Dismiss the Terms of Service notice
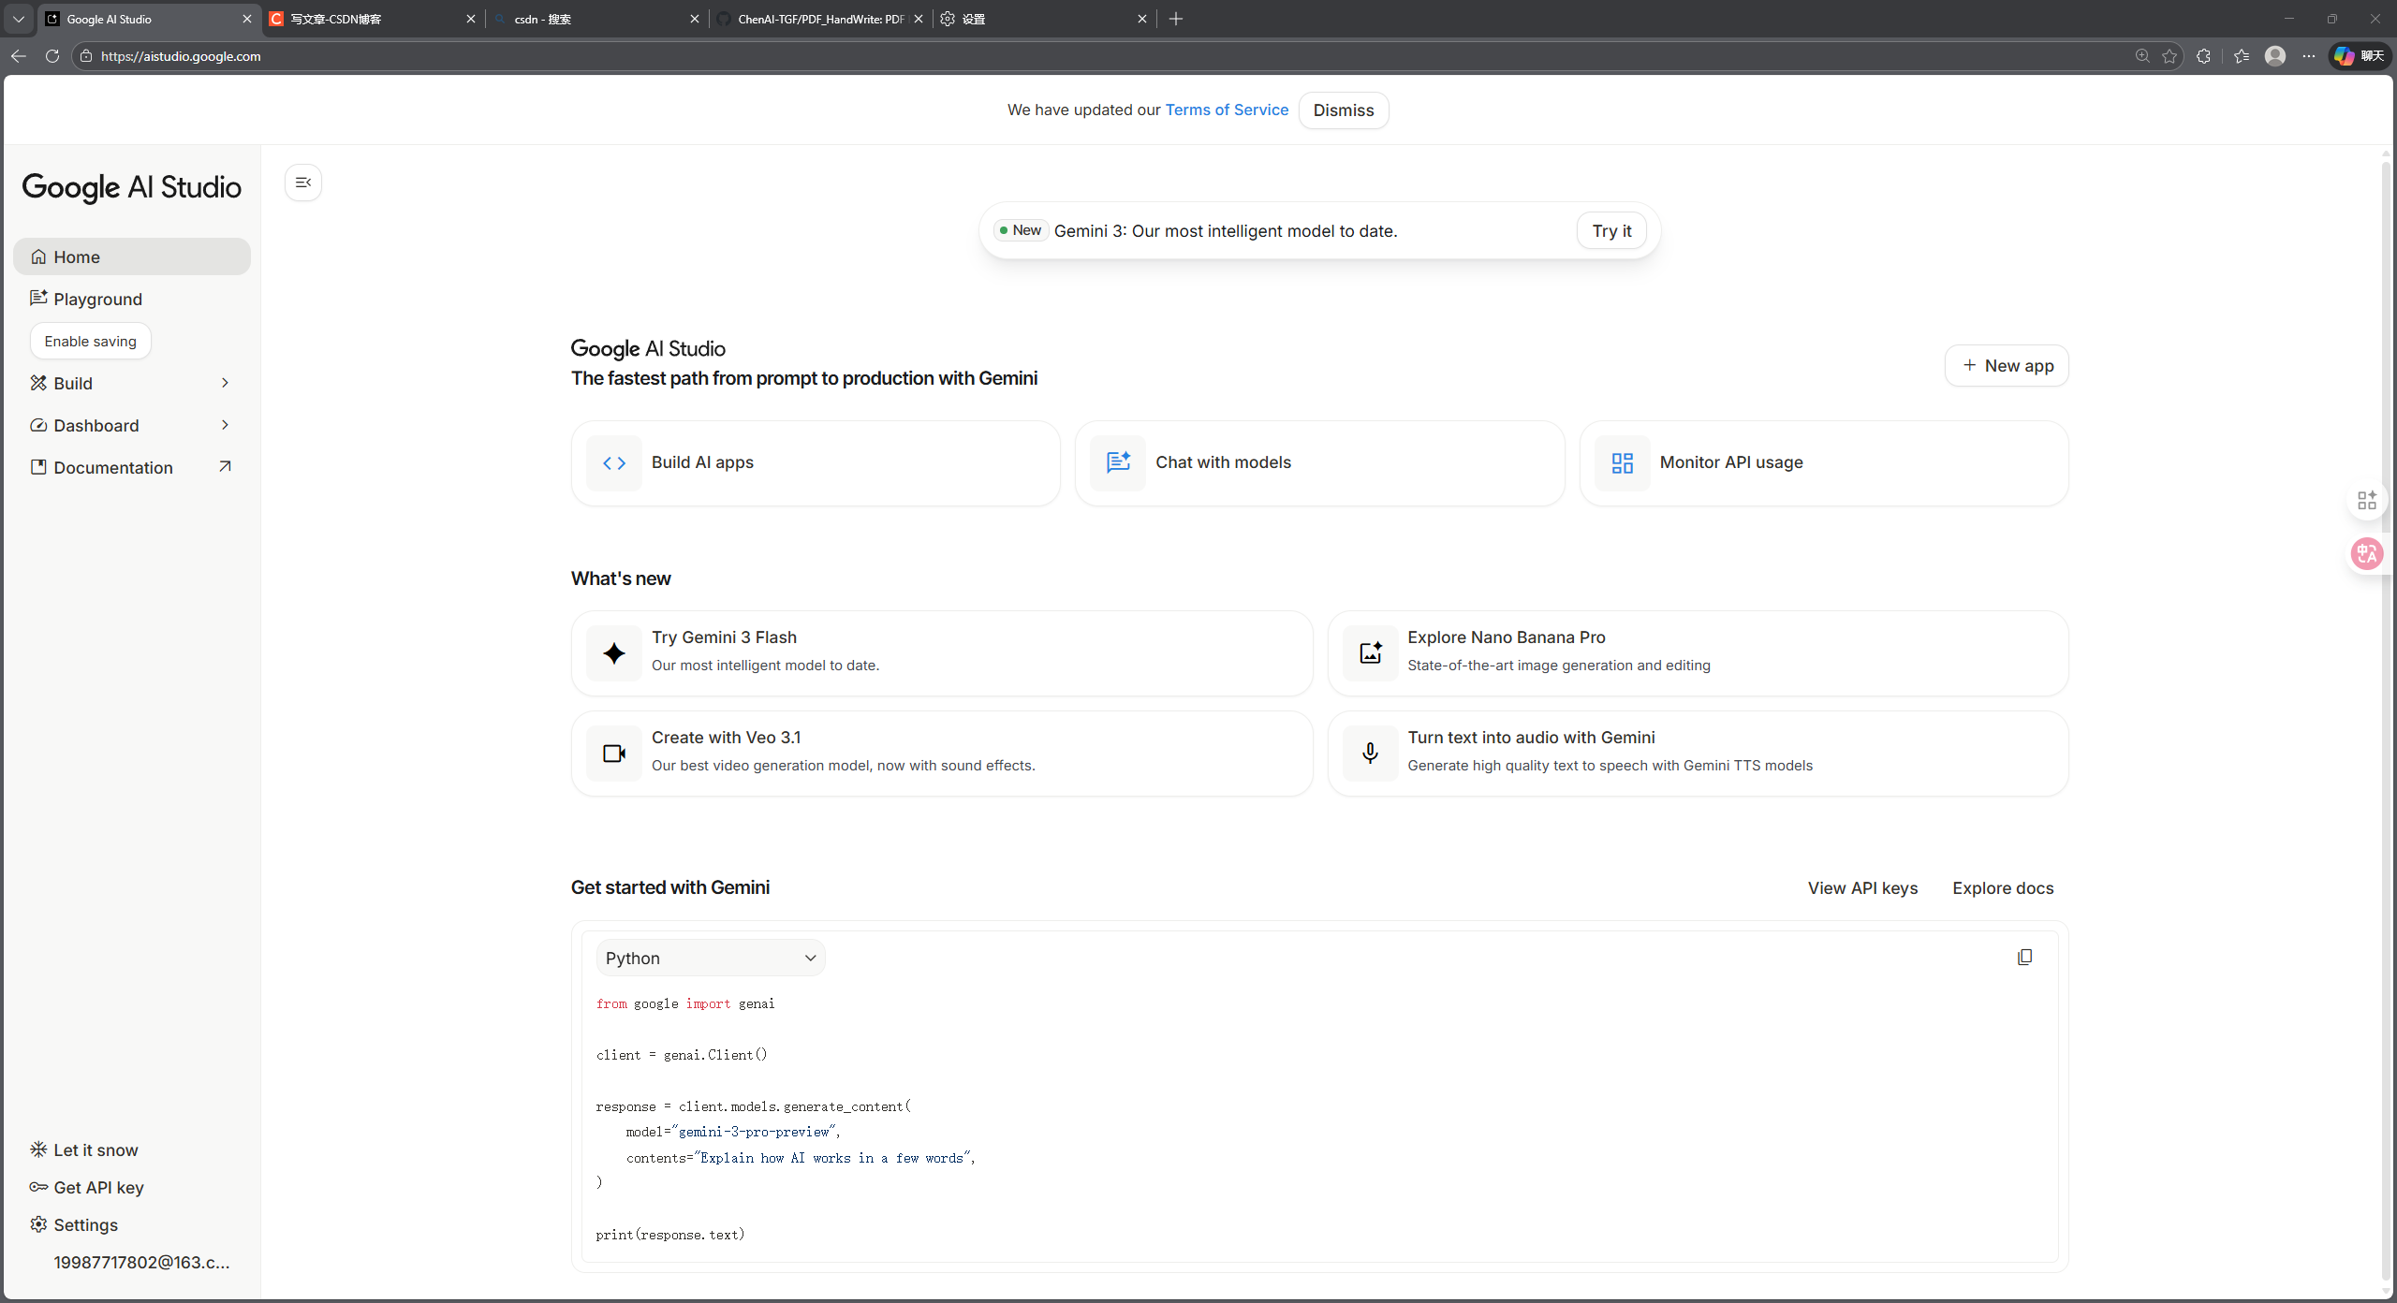Image resolution: width=2397 pixels, height=1303 pixels. click(x=1343, y=110)
